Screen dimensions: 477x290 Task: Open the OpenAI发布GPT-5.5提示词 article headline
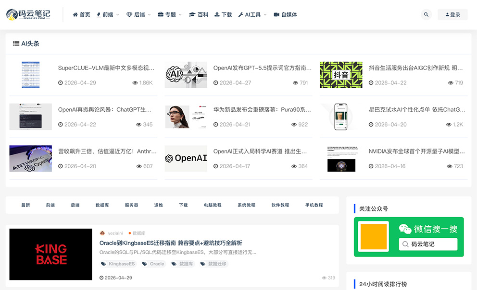(x=262, y=68)
